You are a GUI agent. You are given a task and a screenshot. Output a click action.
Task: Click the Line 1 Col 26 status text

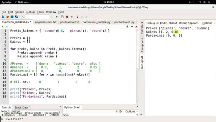coord(13,119)
